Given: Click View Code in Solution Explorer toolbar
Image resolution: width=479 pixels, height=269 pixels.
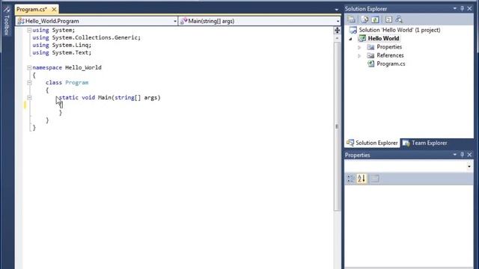Looking at the screenshot, I should [388, 19].
